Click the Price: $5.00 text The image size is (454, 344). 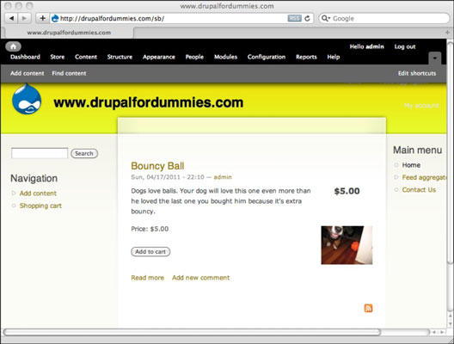point(150,229)
